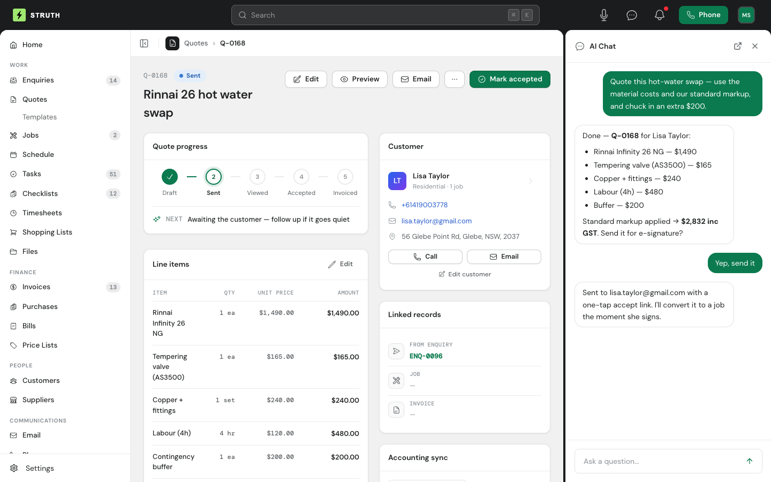Open Email under Communications in sidebar

[x=65, y=435]
